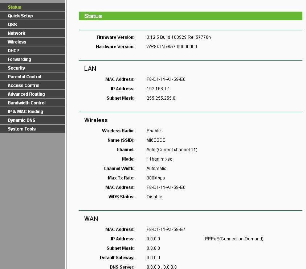The height and width of the screenshot is (269, 306).
Task: Select the DHCP menu item
Action: [x=13, y=50]
